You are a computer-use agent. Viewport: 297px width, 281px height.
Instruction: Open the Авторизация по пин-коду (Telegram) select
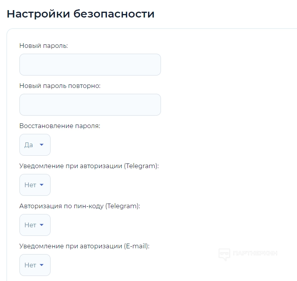click(x=35, y=225)
